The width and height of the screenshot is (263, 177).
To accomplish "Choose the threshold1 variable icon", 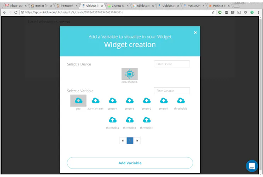I will click(x=147, y=120).
